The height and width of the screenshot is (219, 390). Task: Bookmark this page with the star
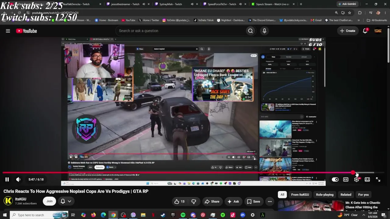tap(349, 13)
